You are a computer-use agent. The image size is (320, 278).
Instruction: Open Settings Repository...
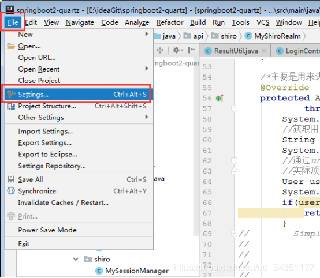[x=79, y=166]
